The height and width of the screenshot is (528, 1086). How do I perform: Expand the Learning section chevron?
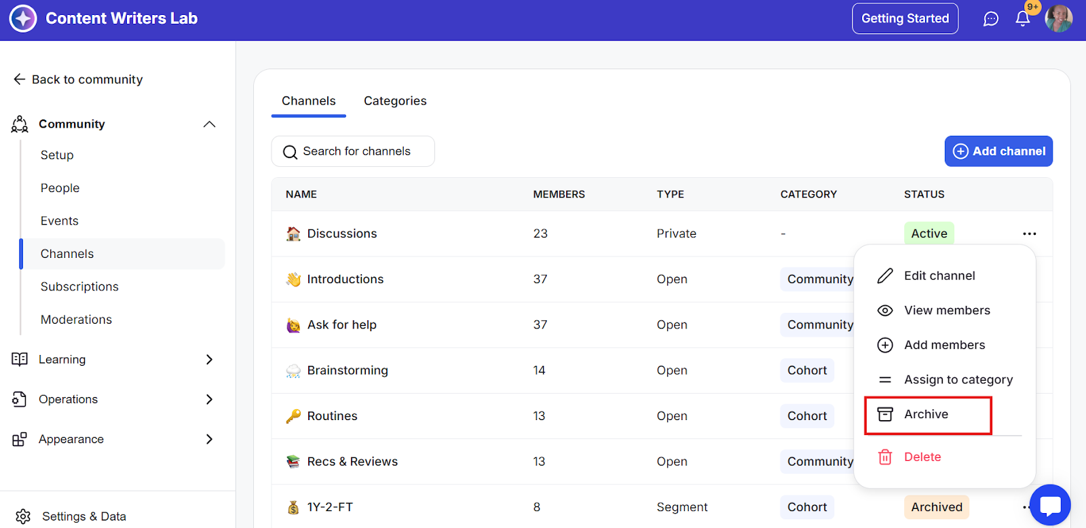[209, 360]
